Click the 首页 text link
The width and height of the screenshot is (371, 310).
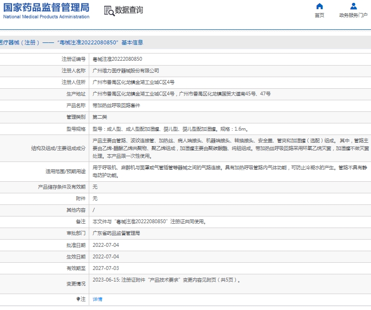pos(319,15)
